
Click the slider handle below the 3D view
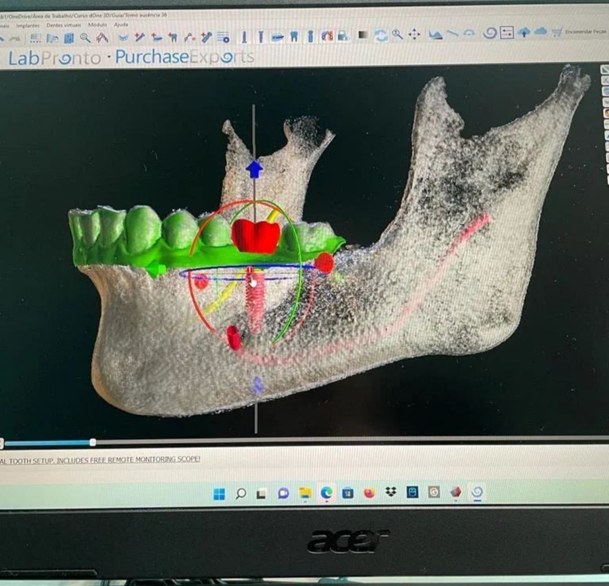(92, 443)
